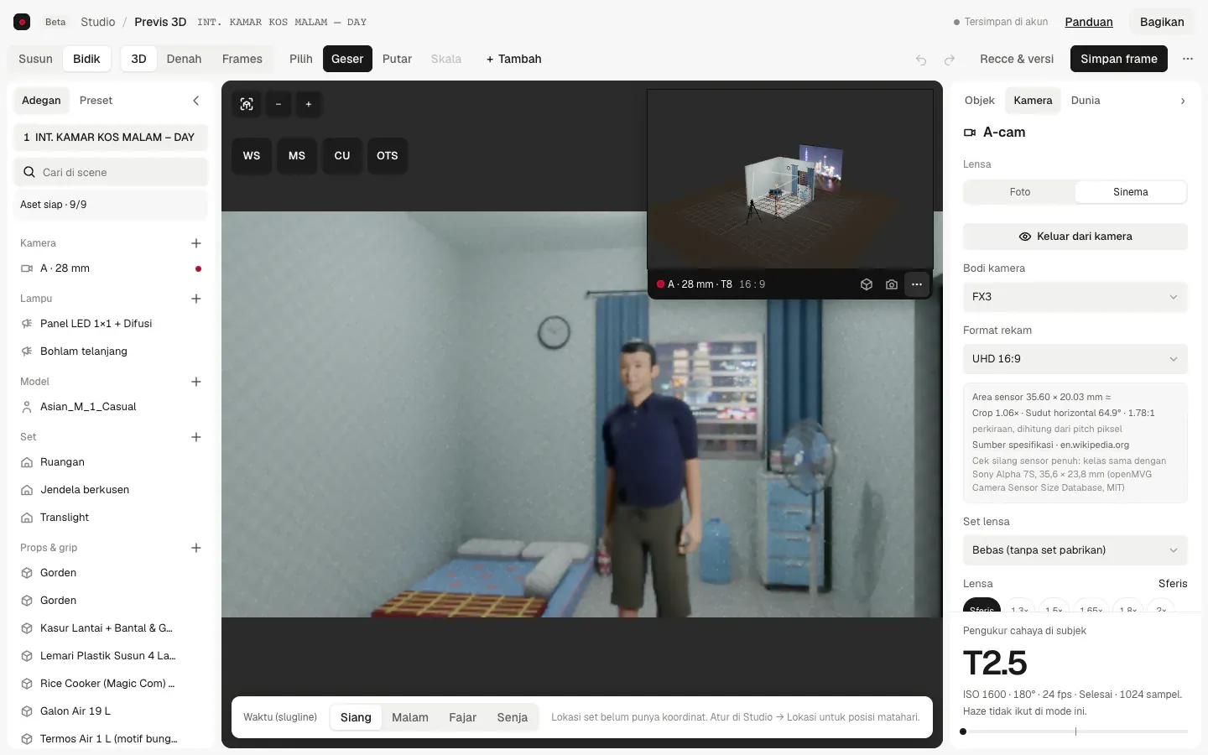Set time of day to Senja

click(x=513, y=717)
